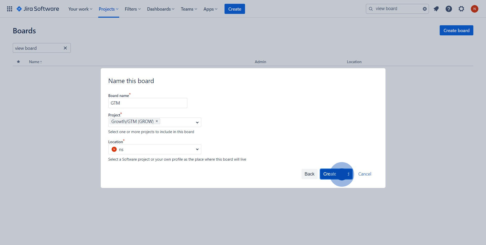Click the search magnifier icon
The width and height of the screenshot is (486, 245).
tap(371, 9)
